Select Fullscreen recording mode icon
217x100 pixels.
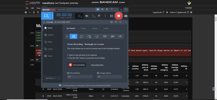tap(81, 36)
